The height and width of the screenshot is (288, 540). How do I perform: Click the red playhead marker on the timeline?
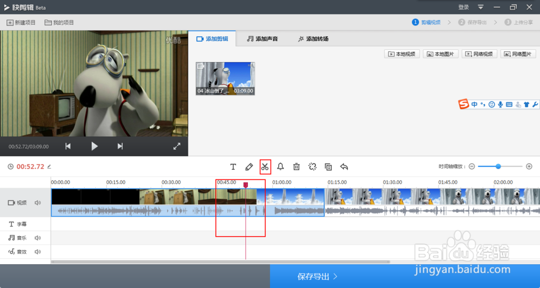246,185
